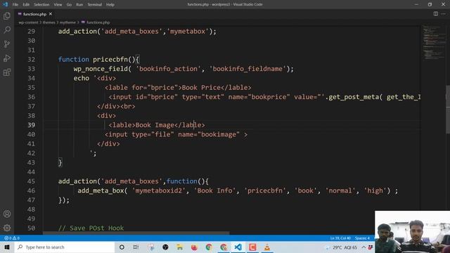450x253 pixels.
Task: Open the Extensions view
Action: [x=7, y=72]
